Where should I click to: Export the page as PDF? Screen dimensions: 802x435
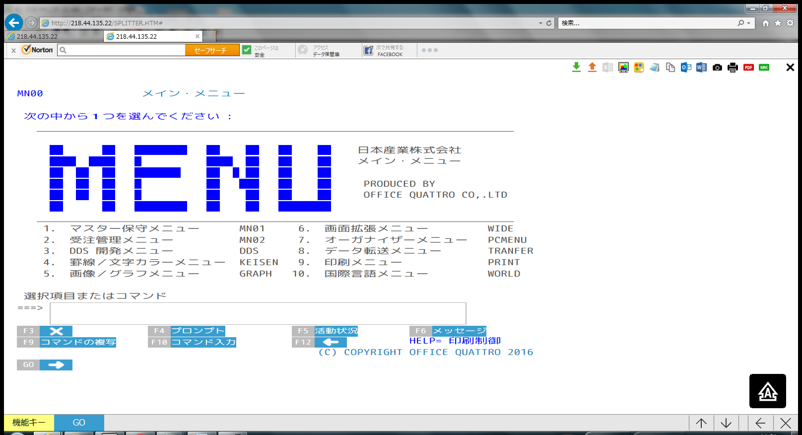(x=748, y=68)
